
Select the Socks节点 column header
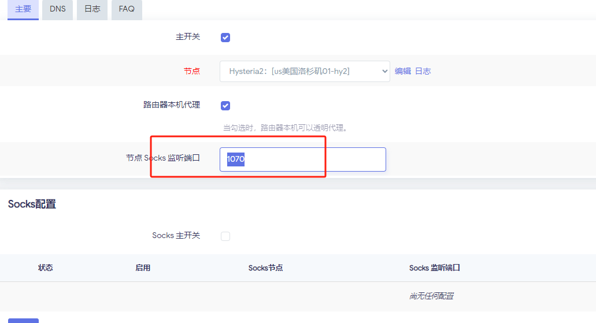pos(265,268)
